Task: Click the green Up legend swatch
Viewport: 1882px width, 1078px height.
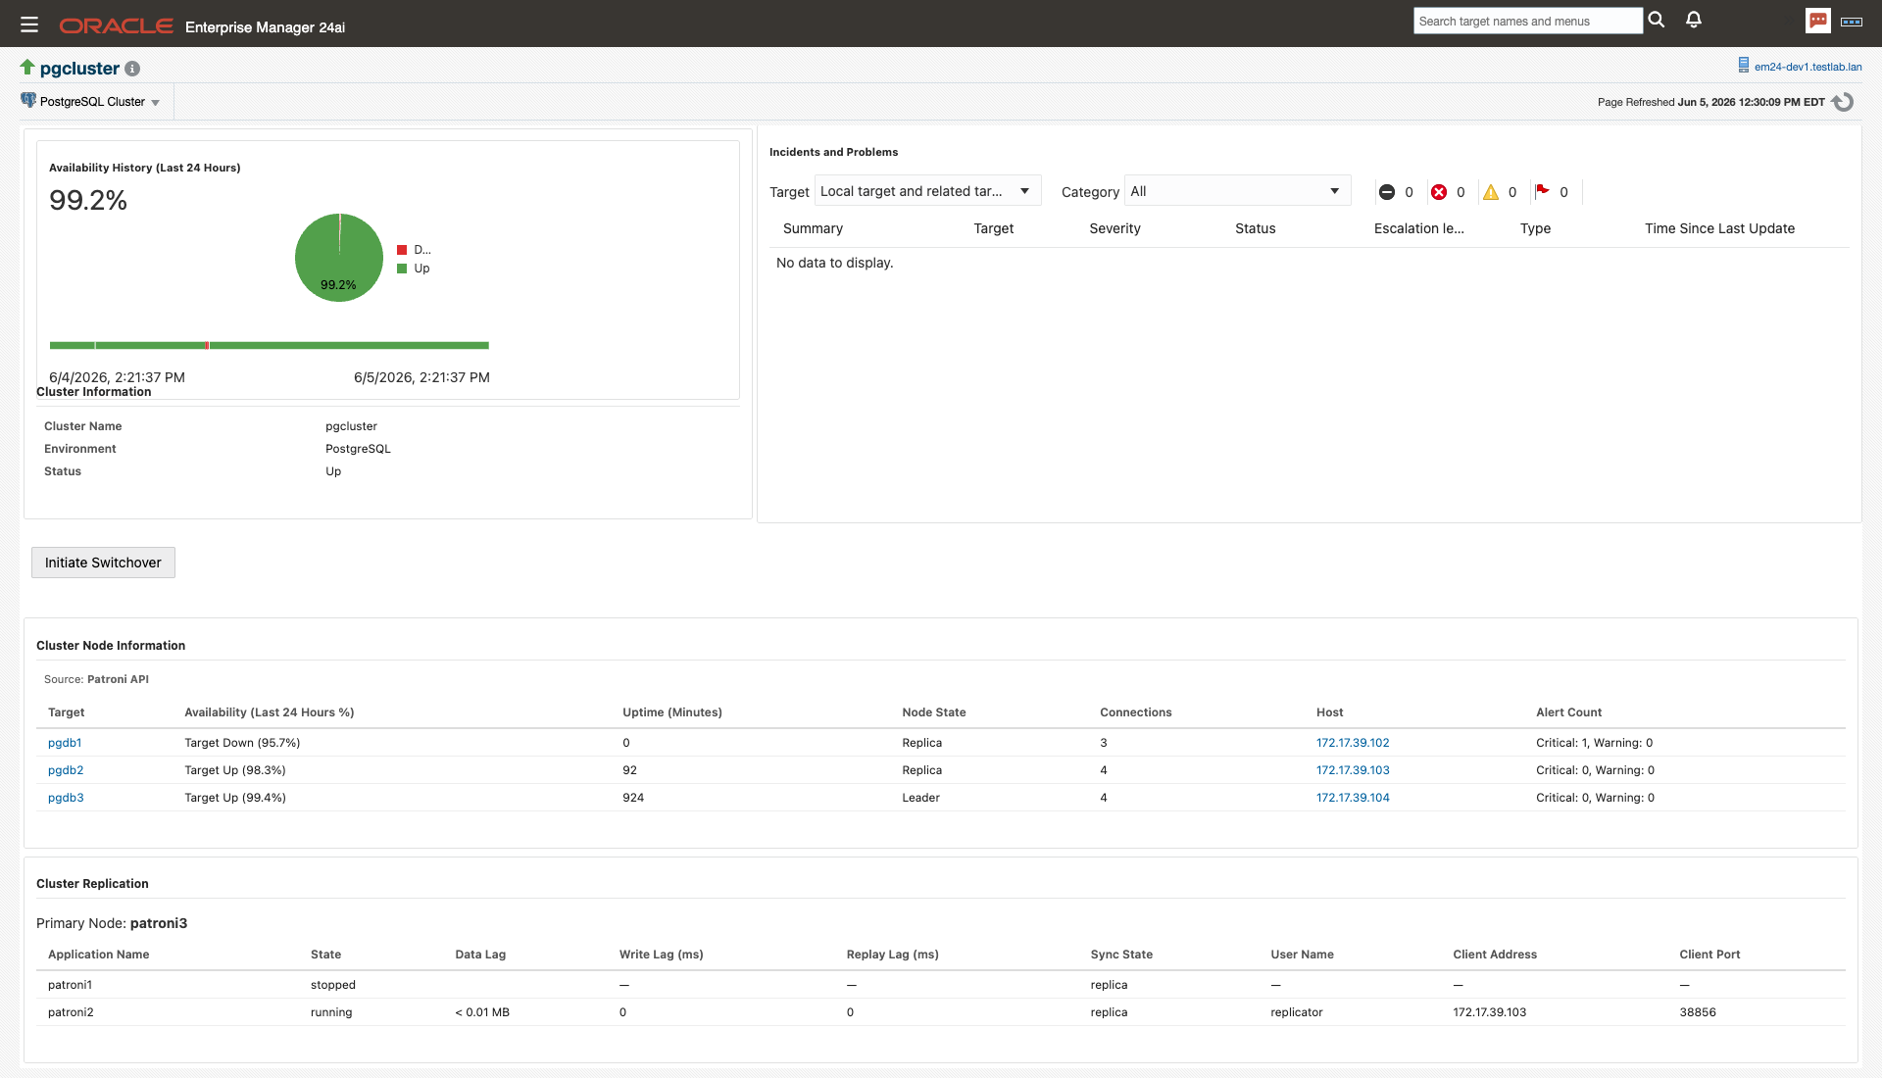Action: tap(402, 269)
